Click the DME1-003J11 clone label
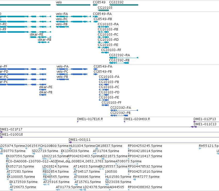 (x=80, y=140)
